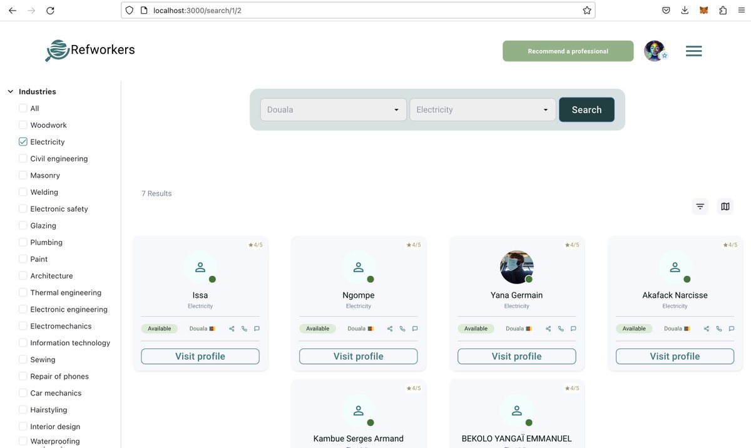Click the Search button

point(586,109)
